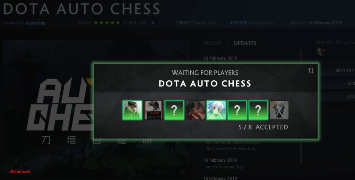The height and width of the screenshot is (180, 355).
Task: Toggle the up-down arrows in the dialog corner
Action: [x=311, y=71]
